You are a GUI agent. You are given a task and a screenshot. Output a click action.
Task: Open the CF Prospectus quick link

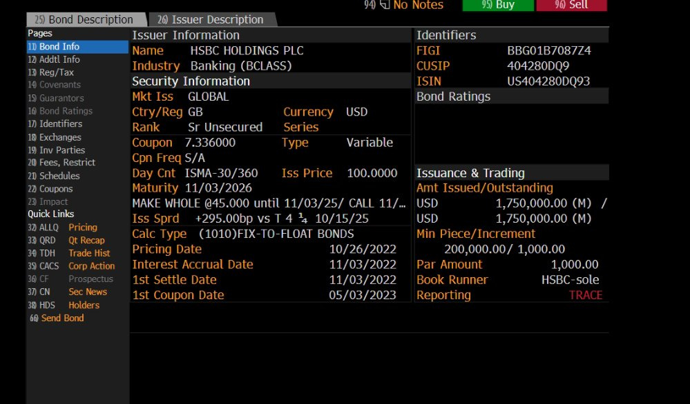click(x=70, y=279)
